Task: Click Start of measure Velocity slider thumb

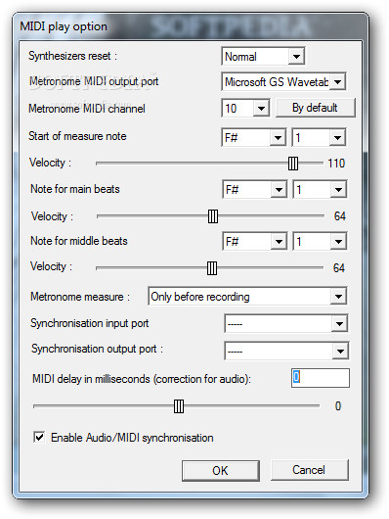Action: pyautogui.click(x=293, y=164)
